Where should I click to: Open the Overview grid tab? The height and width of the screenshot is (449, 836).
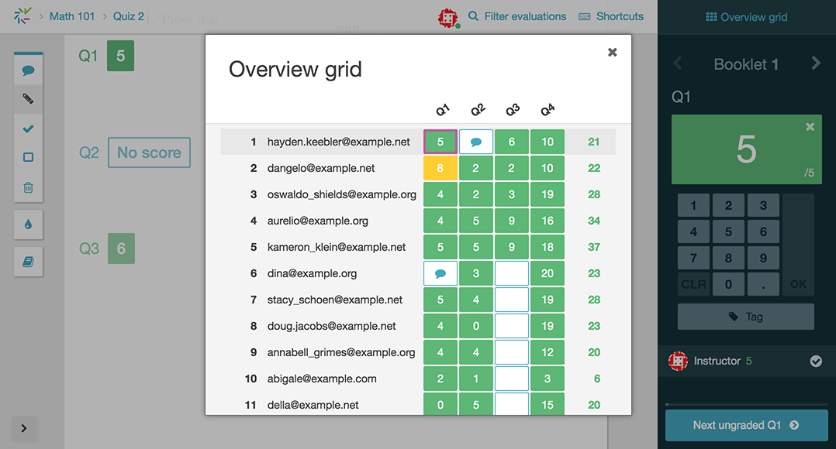pyautogui.click(x=746, y=17)
